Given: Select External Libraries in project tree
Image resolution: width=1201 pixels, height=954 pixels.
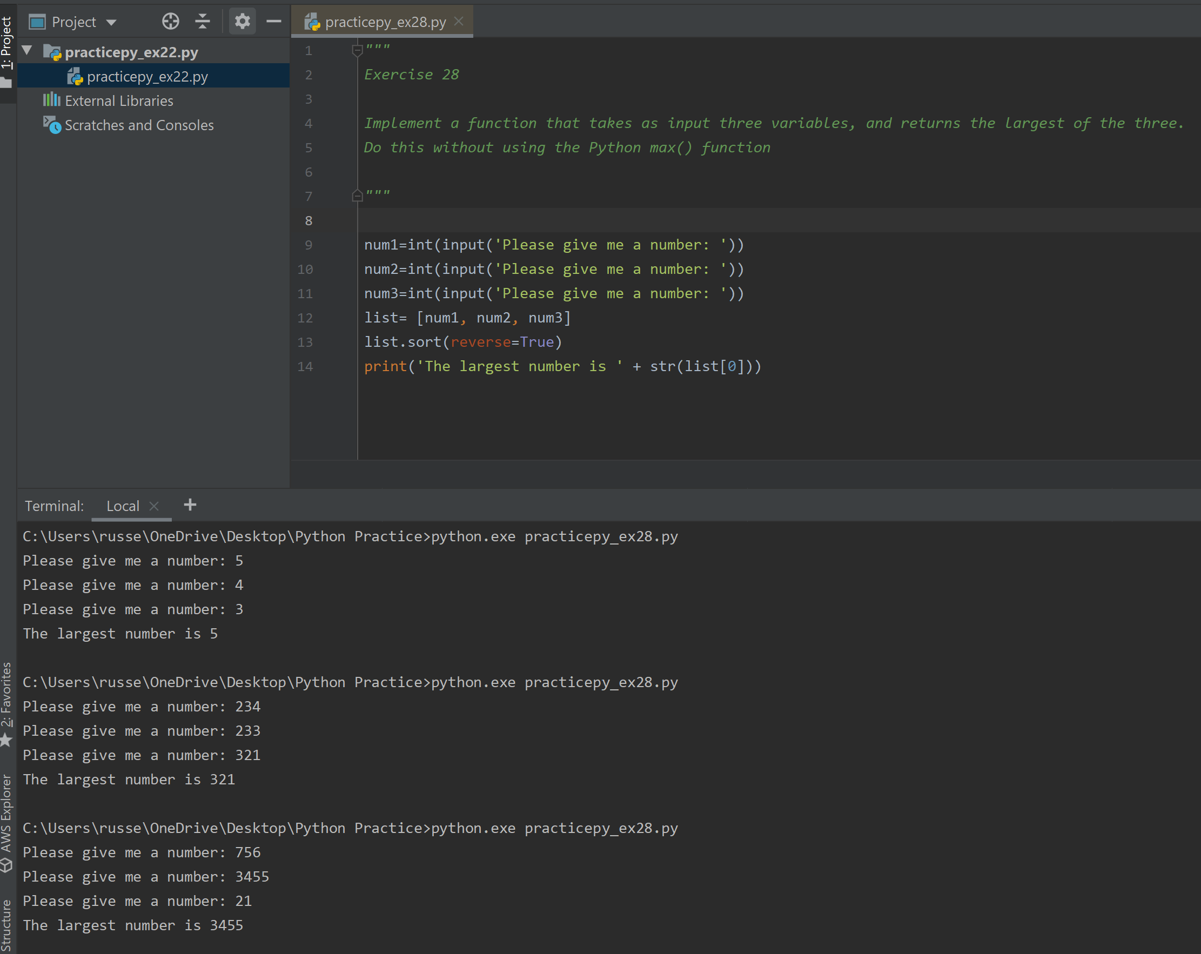Looking at the screenshot, I should point(119,101).
